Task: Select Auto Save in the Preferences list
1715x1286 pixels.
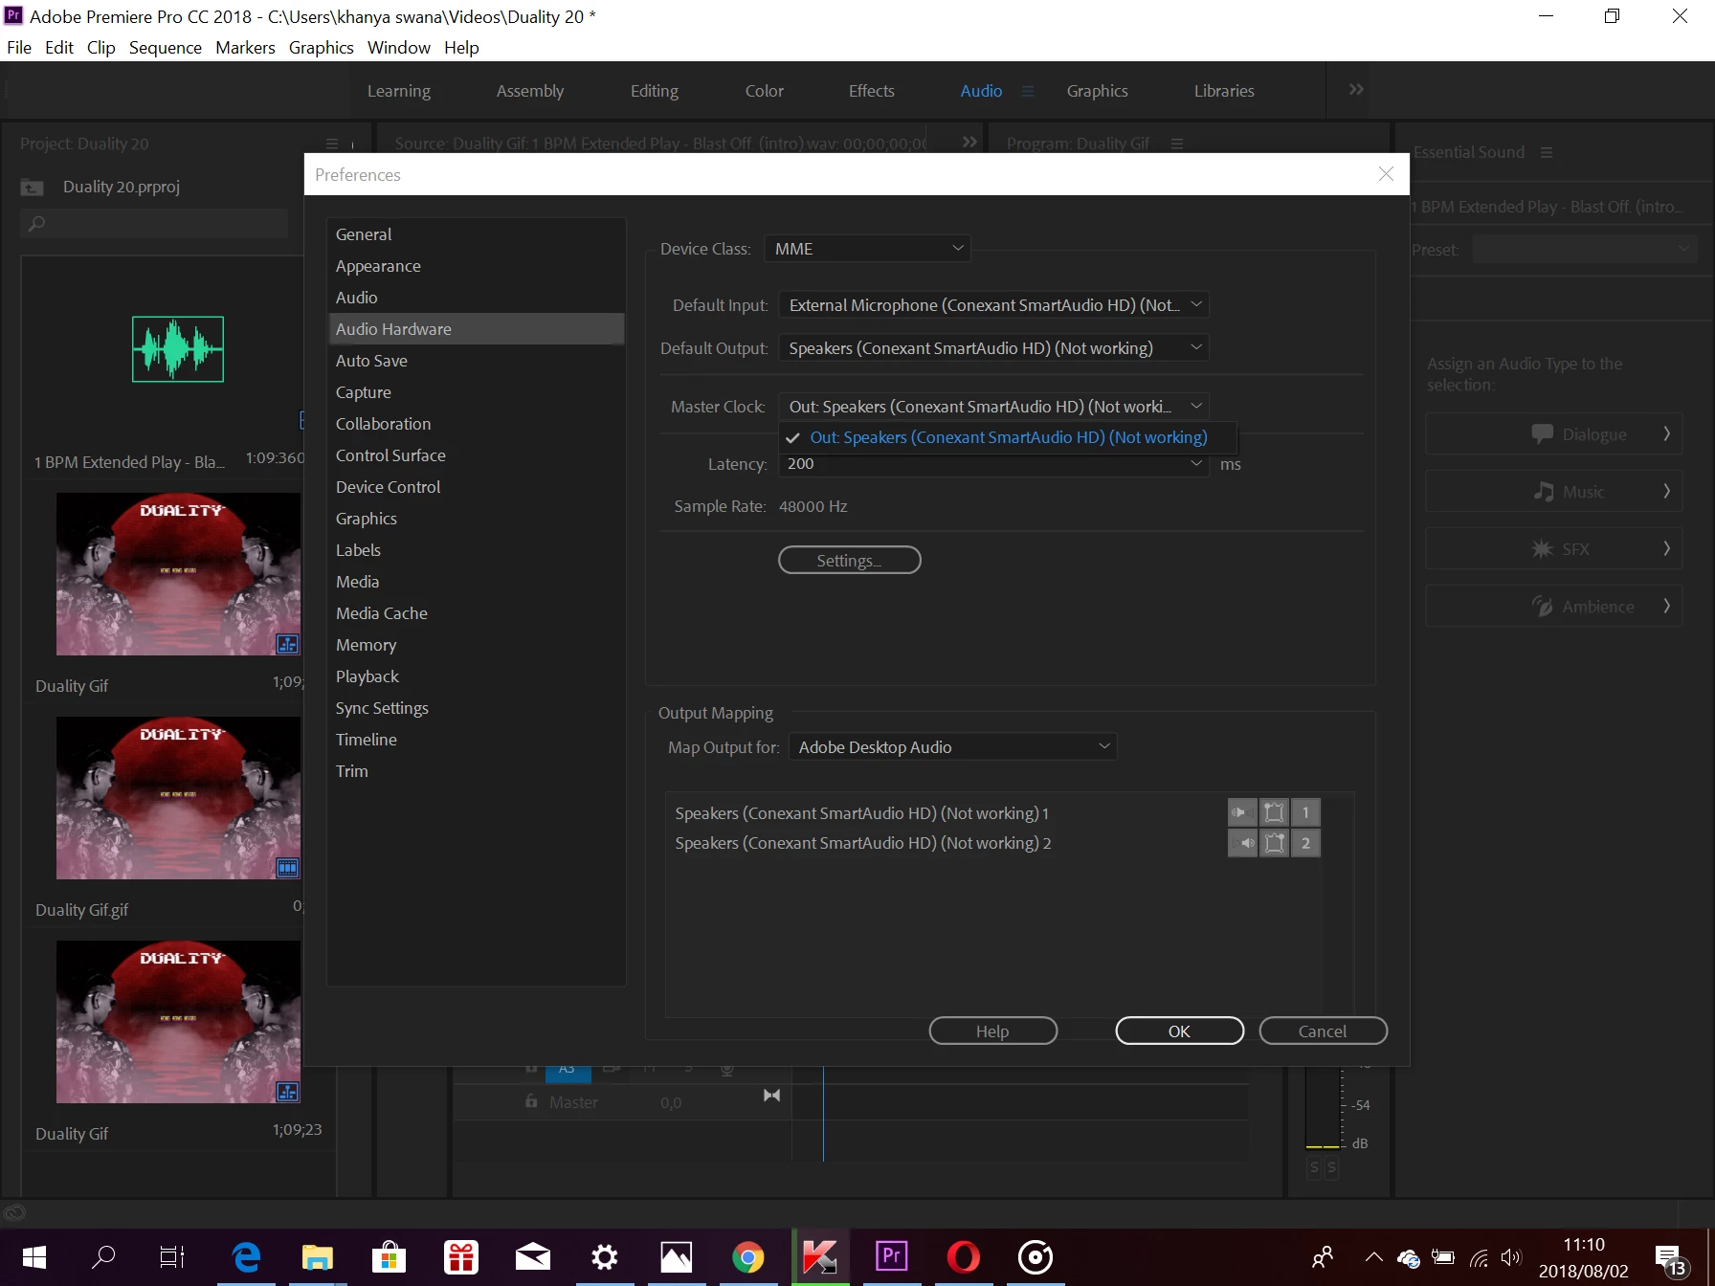Action: coord(476,361)
